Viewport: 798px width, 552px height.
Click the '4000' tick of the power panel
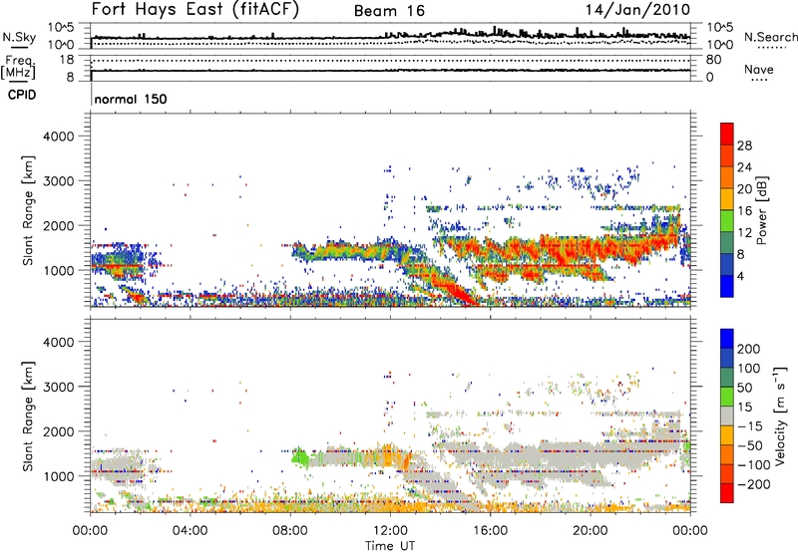tap(58, 137)
